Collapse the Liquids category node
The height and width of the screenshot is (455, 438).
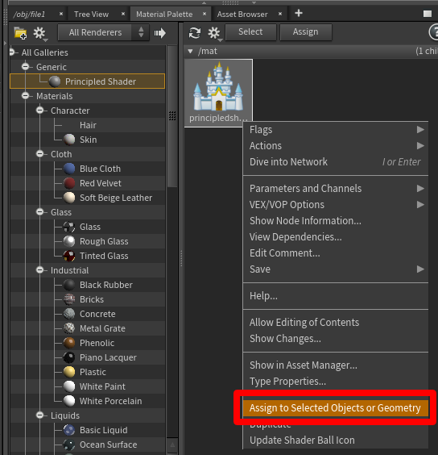point(40,415)
